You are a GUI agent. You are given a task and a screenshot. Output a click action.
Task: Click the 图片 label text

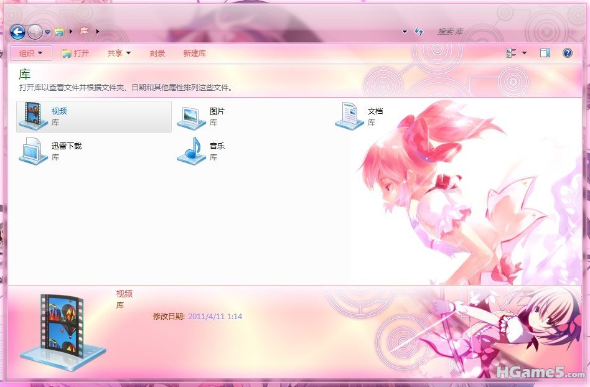click(x=217, y=111)
